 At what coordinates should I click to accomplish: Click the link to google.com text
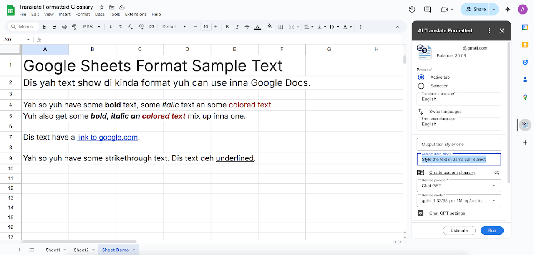(107, 137)
